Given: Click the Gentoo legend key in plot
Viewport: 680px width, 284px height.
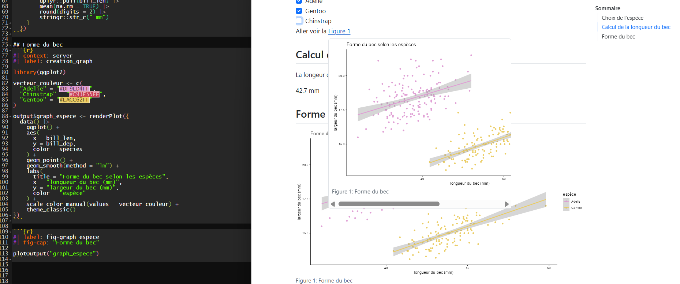Looking at the screenshot, I should [x=566, y=208].
